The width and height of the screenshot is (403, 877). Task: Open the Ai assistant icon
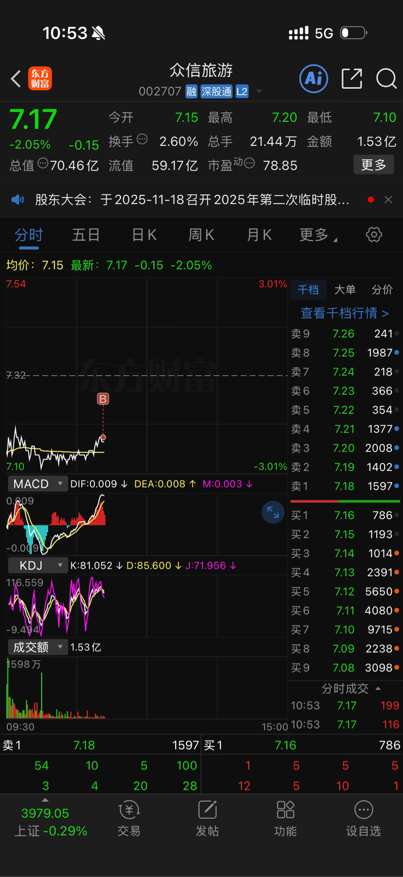(x=313, y=79)
